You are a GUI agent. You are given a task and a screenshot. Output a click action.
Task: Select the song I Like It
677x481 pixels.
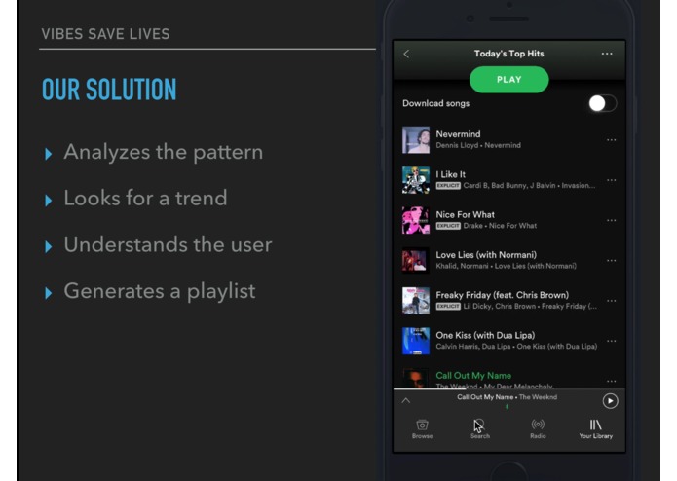pos(516,180)
